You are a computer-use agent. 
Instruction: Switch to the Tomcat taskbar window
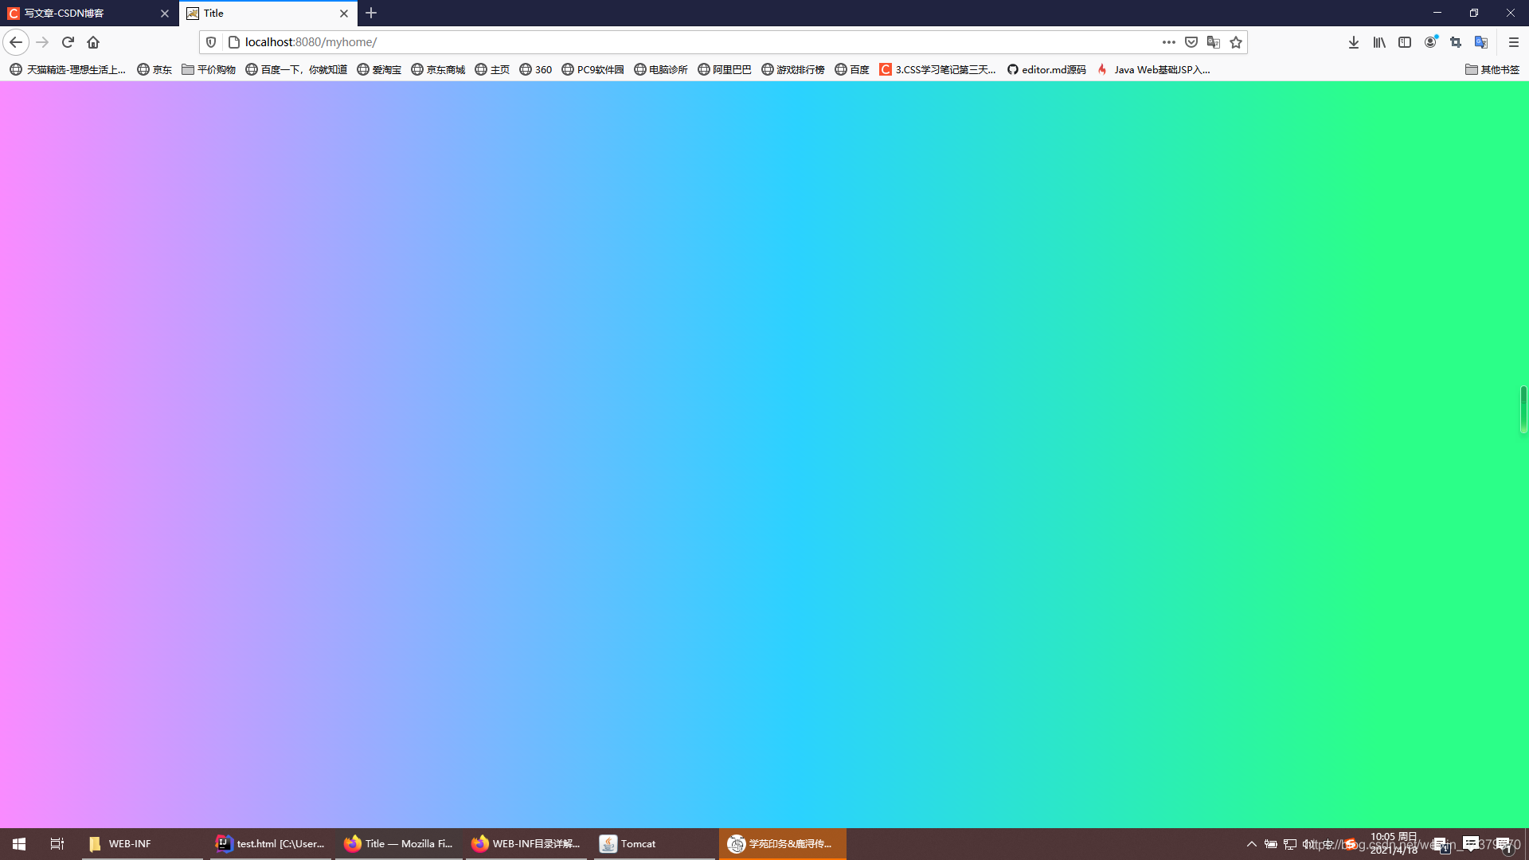[655, 844]
